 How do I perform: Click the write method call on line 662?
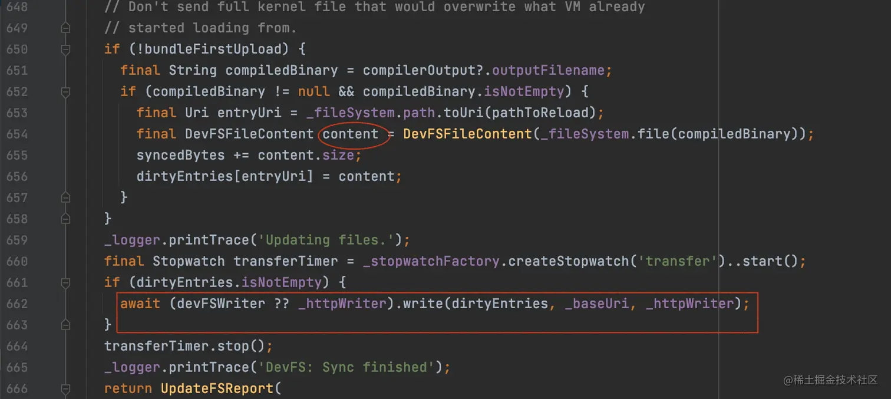click(x=423, y=304)
